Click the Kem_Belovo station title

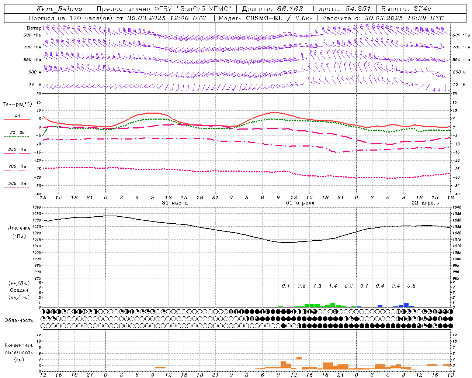pos(59,9)
